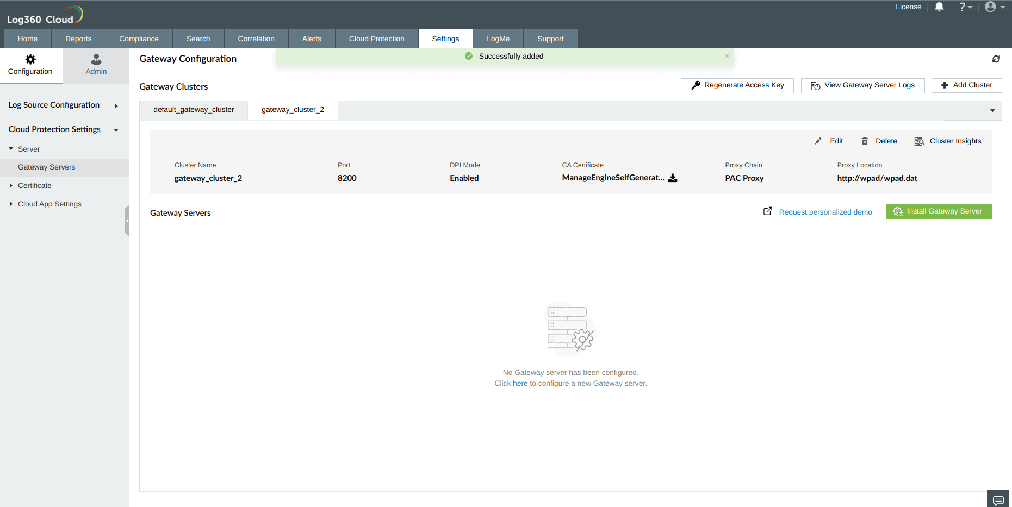Go to the Alerts tab
1012x507 pixels.
click(312, 39)
